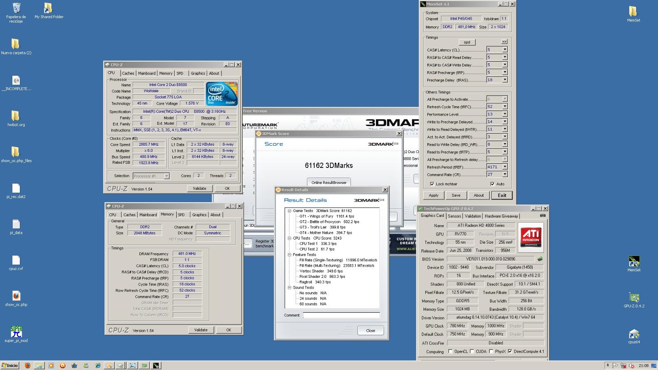Screen dimensions: 658x370
Task: Launch the MemSet application shortcut icon
Action: [634, 261]
